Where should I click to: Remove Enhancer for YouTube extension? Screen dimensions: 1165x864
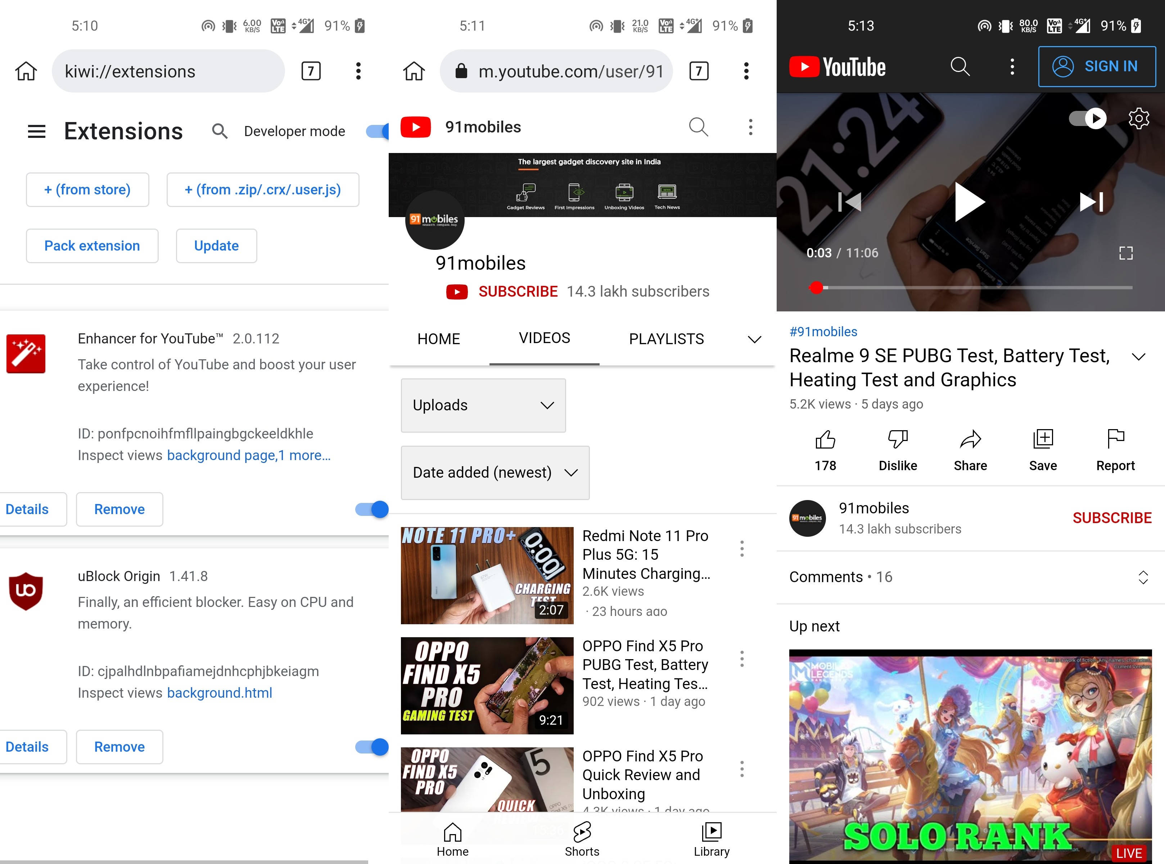[119, 509]
